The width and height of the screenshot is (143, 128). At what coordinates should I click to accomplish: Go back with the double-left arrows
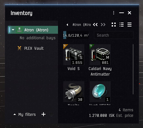pos(95,25)
